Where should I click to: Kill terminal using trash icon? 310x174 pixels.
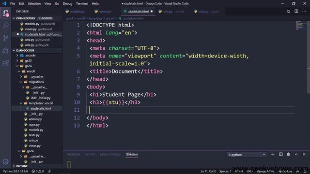[289, 155]
